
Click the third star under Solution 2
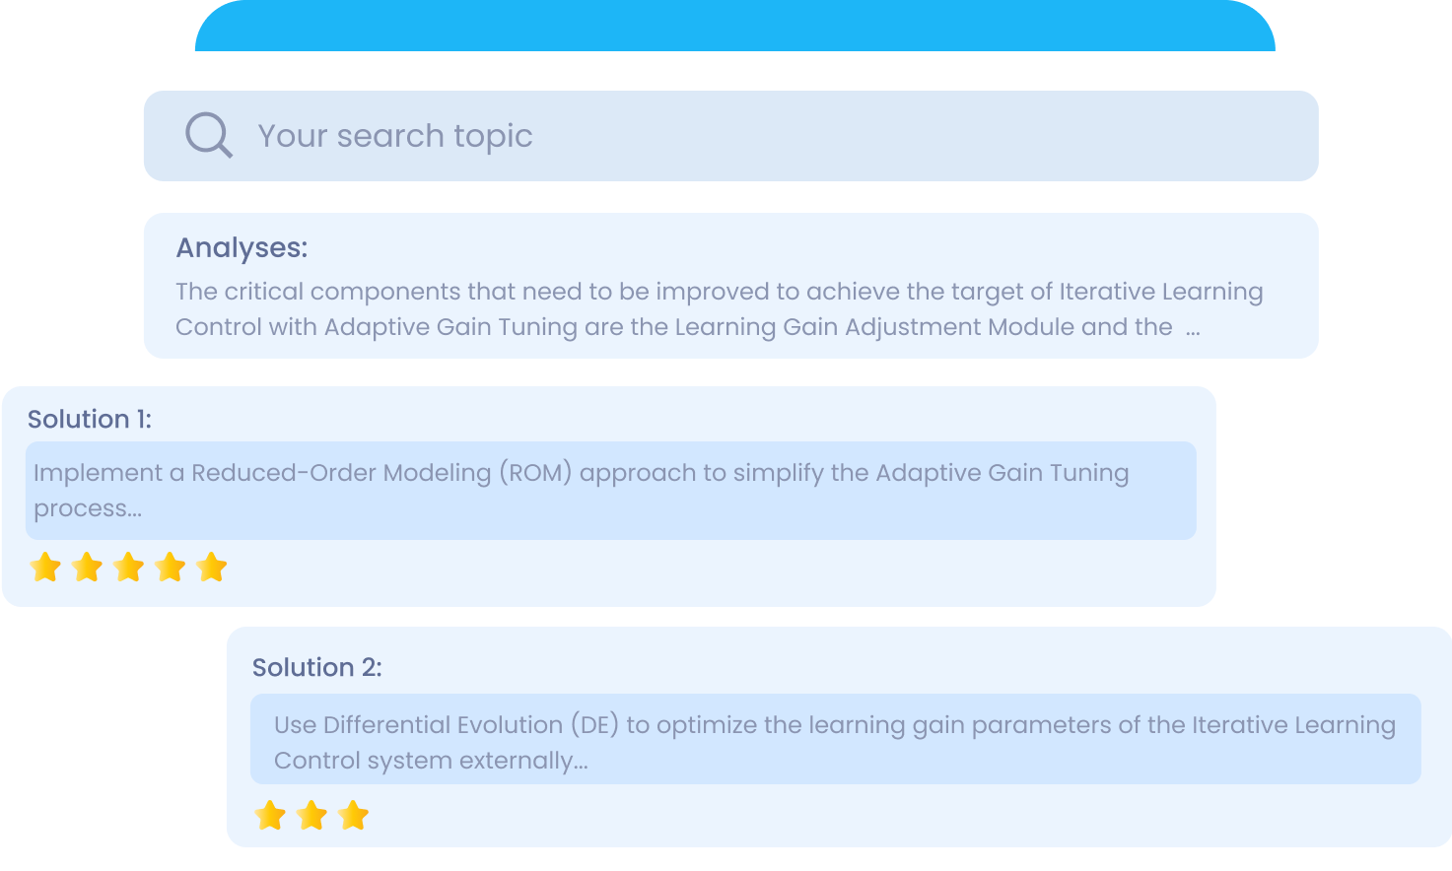(x=353, y=816)
